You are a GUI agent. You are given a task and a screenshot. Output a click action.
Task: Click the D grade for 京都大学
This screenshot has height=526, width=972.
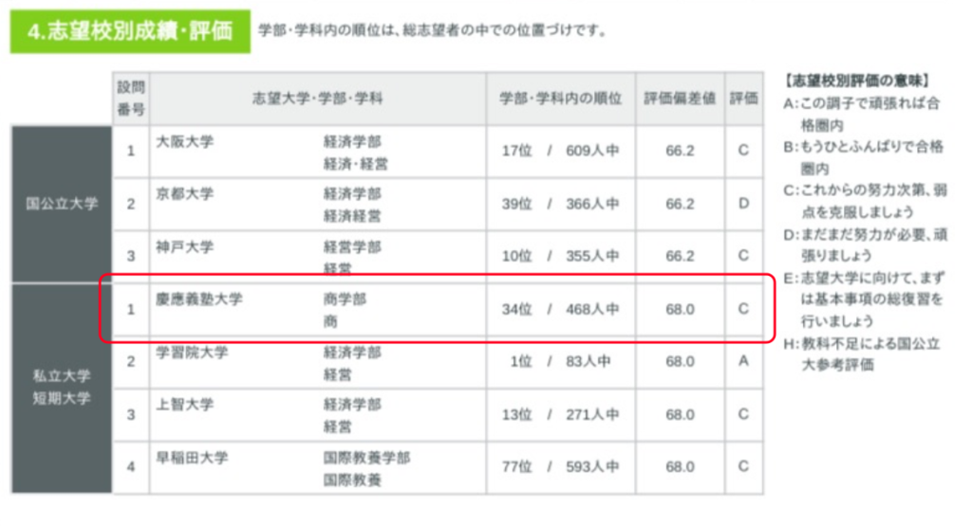pos(744,204)
